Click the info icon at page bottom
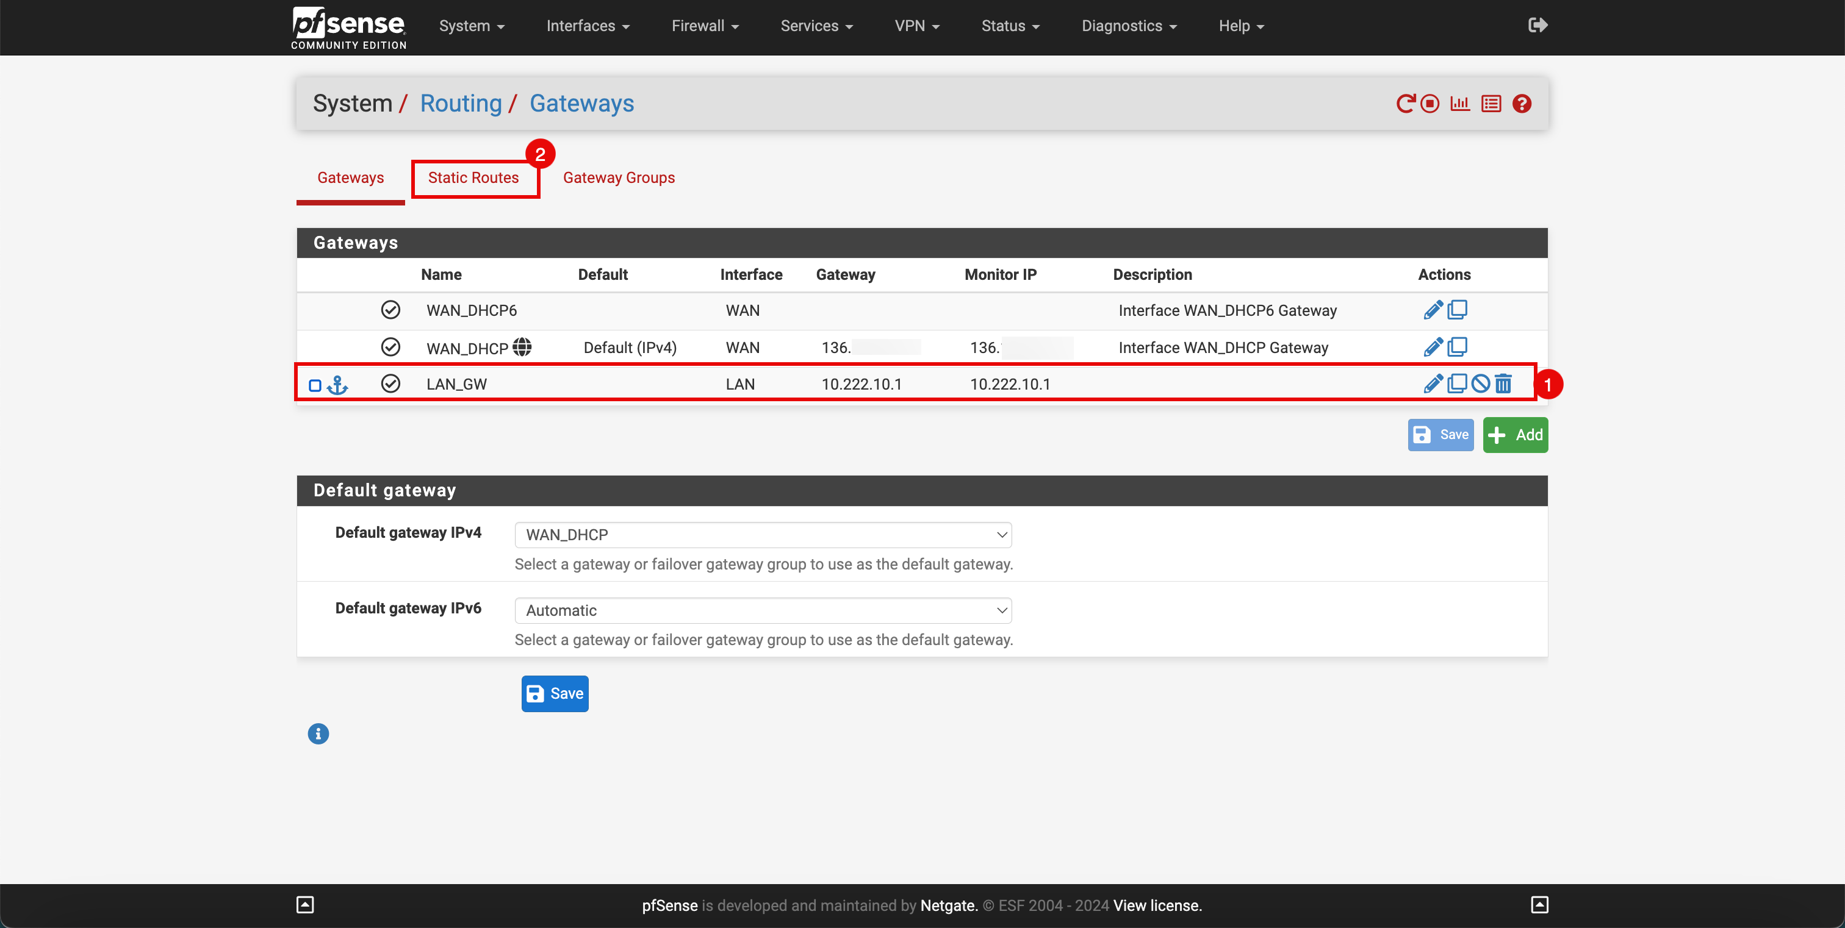1845x928 pixels. 318,733
